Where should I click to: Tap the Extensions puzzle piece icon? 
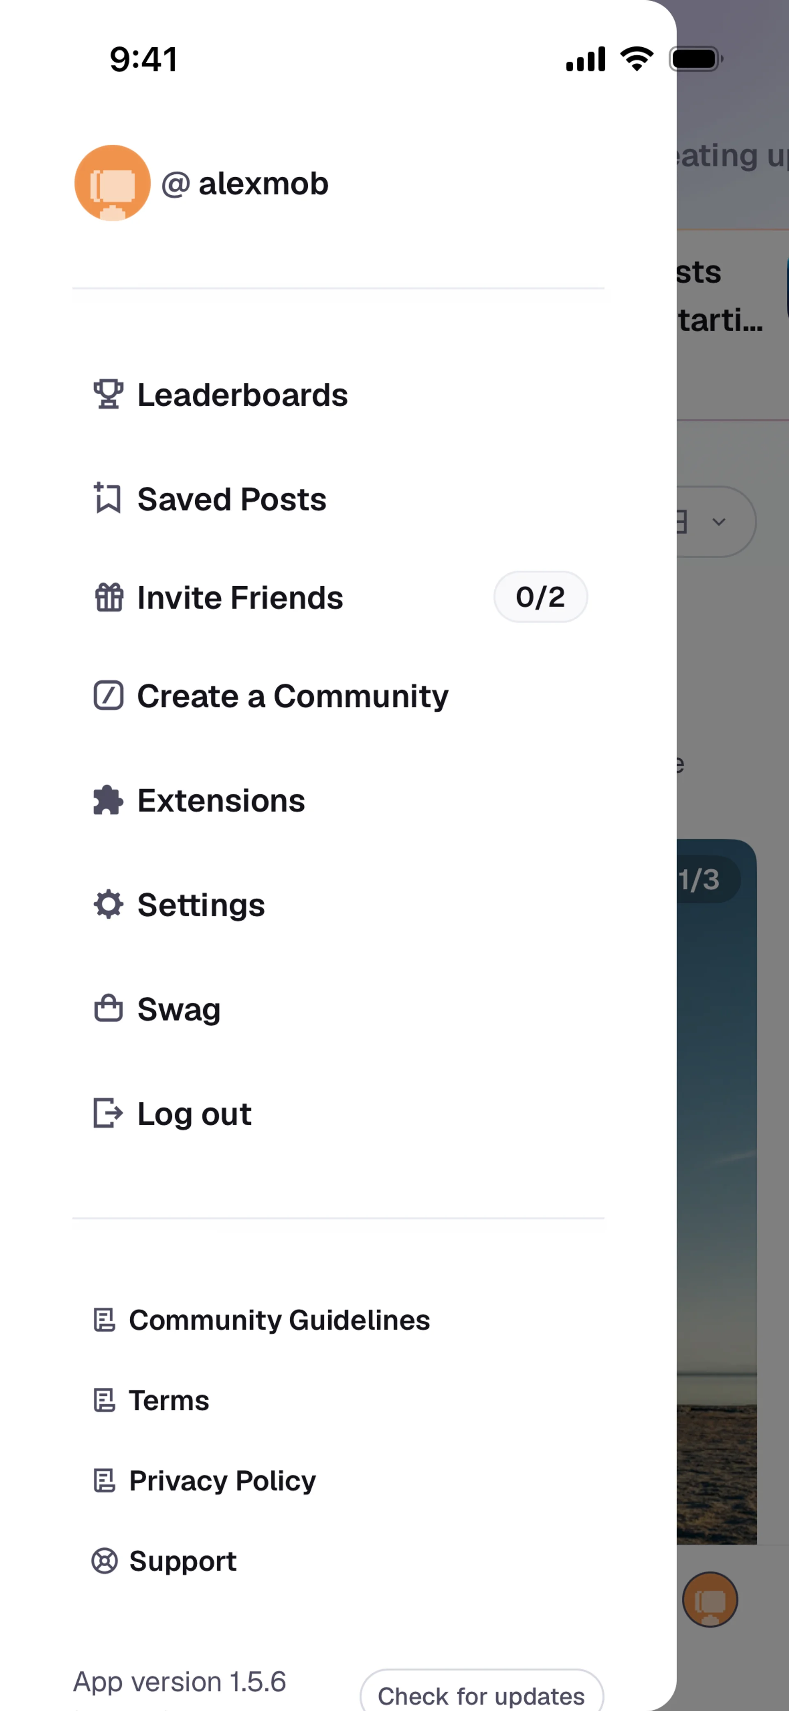click(108, 800)
